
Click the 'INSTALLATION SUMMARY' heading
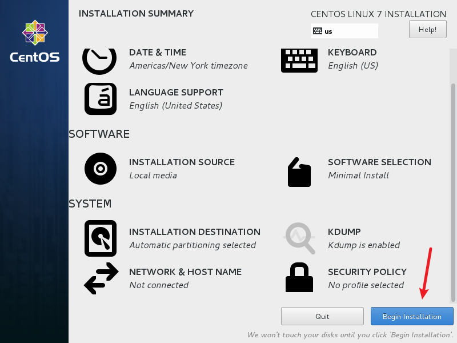point(136,14)
